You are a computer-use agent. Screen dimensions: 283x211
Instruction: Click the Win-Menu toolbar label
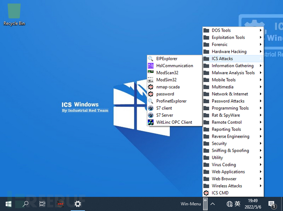coord(191,204)
